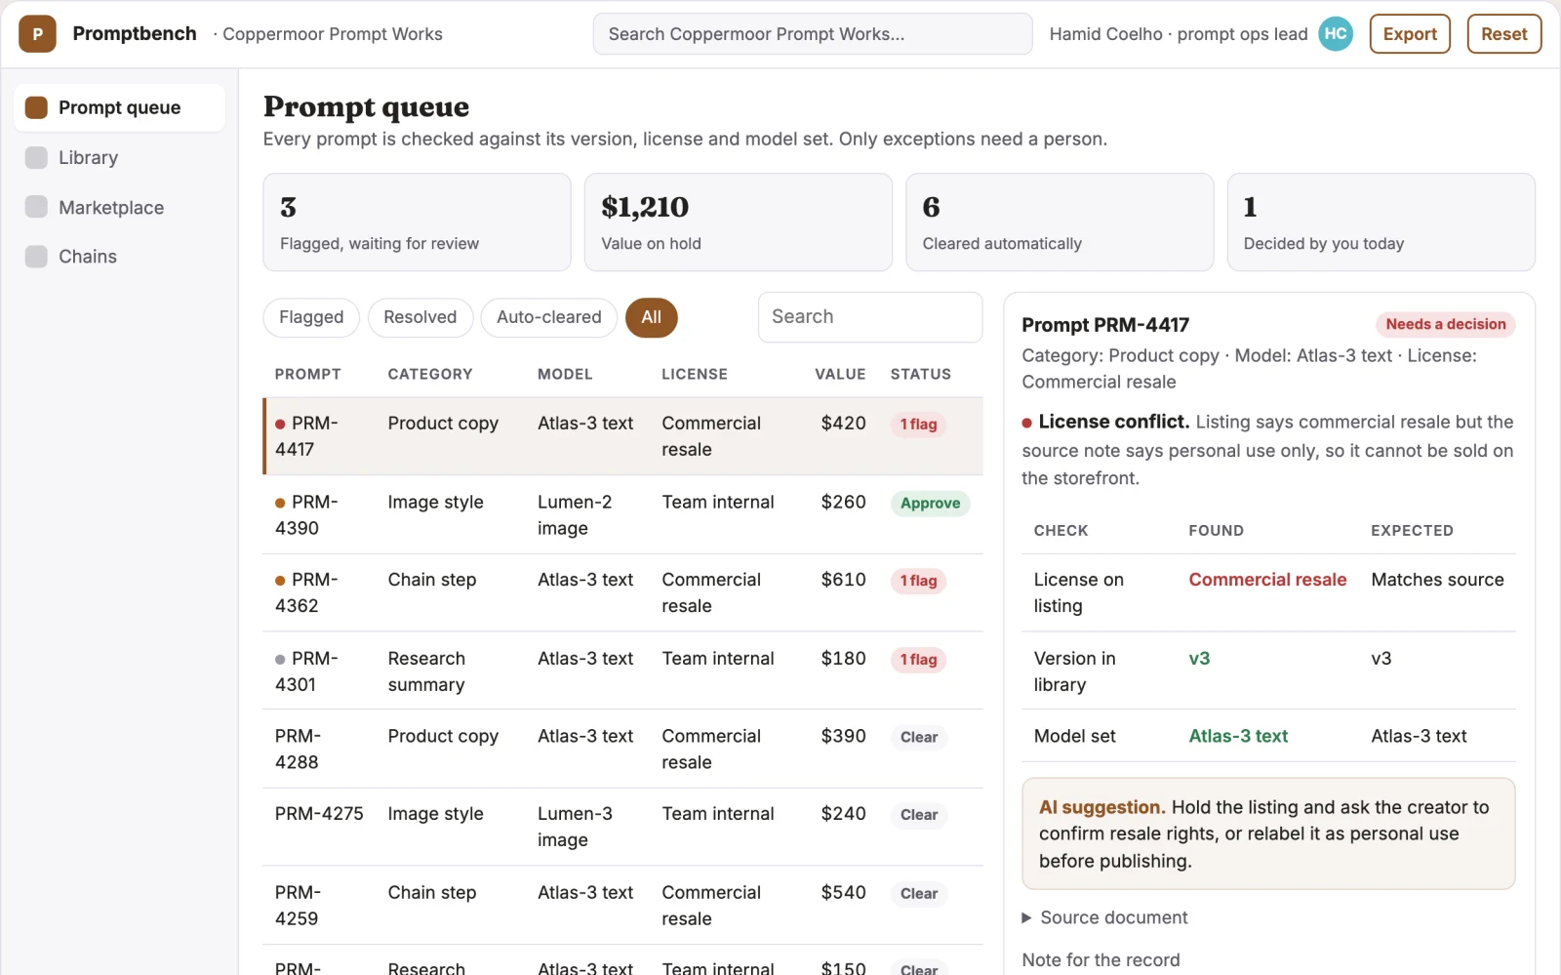This screenshot has width=1561, height=975.
Task: Open prompt PRM-4259
Action: coord(623,905)
